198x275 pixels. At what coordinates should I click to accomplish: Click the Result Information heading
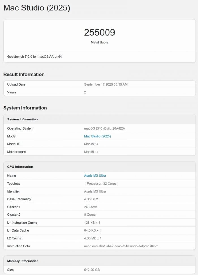24,74
